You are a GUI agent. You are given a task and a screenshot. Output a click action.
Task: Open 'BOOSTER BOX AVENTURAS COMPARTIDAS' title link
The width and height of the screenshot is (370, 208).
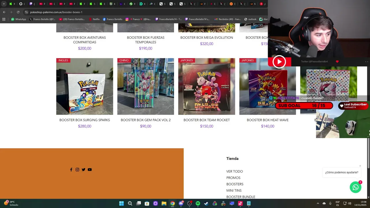85,40
